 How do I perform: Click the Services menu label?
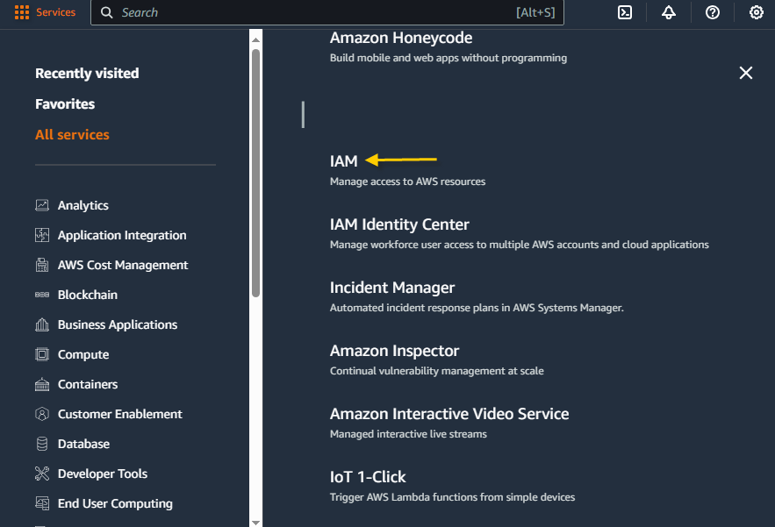[x=55, y=12]
